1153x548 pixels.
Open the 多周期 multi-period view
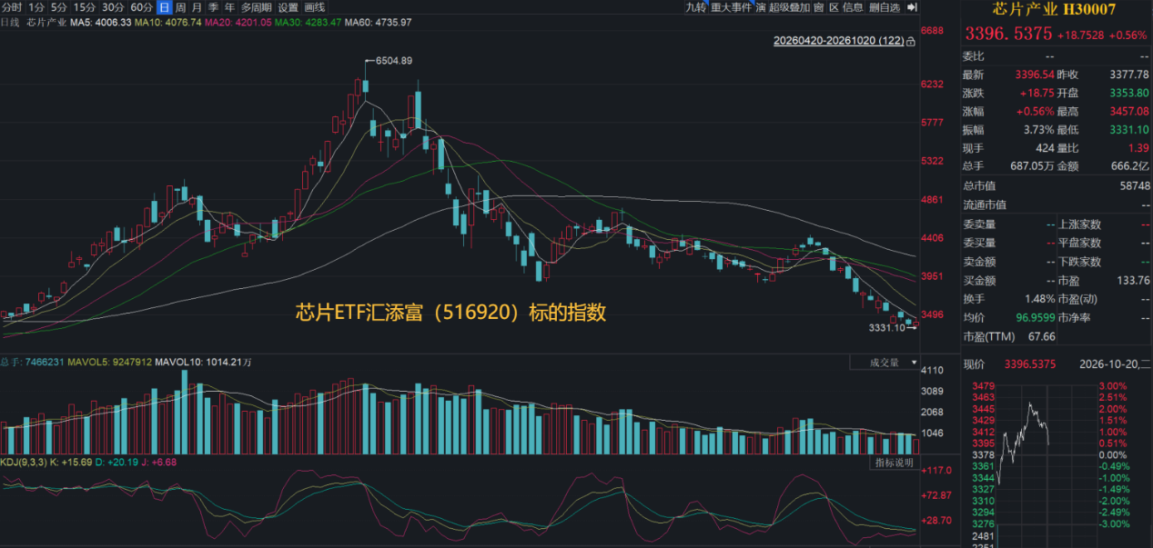tap(257, 7)
